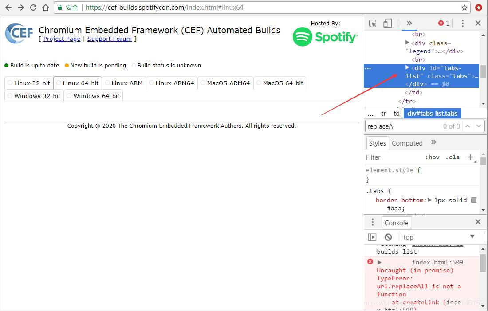Select the Linux ARM64 tab
Image resolution: width=488 pixels, height=311 pixels.
point(172,83)
